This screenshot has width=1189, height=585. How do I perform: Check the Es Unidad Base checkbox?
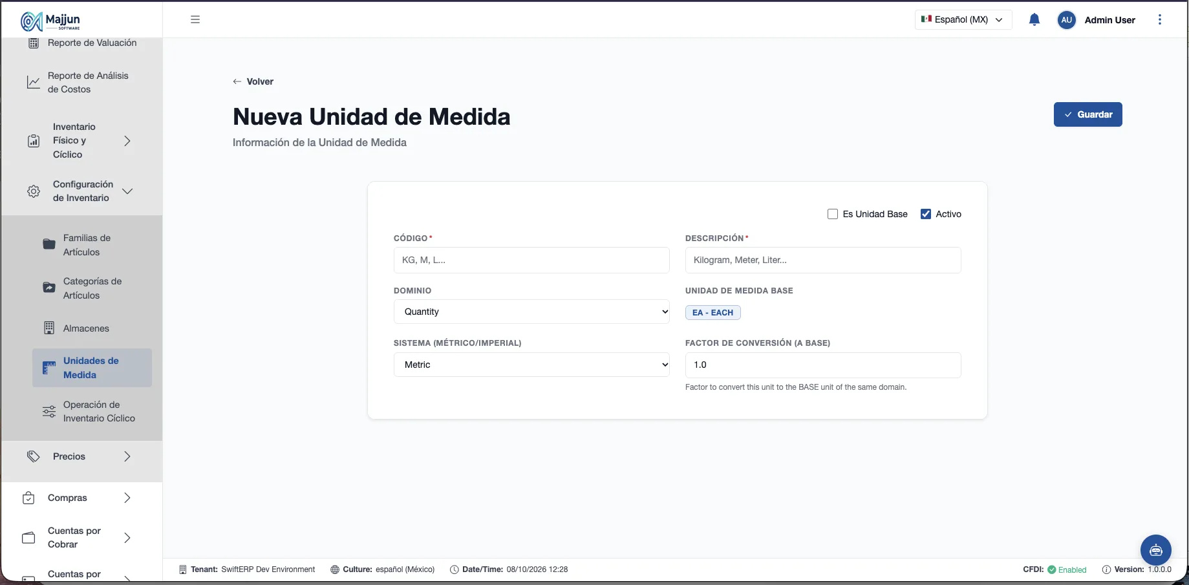point(833,214)
